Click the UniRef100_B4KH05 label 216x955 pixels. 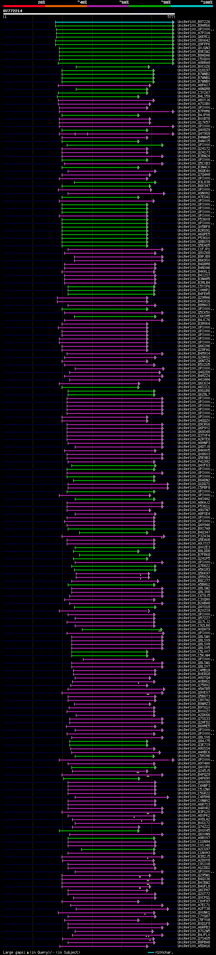click(x=194, y=451)
